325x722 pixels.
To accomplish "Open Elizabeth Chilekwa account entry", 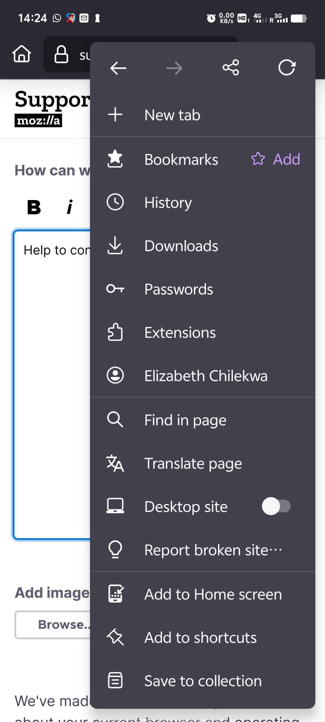I will coord(203,376).
